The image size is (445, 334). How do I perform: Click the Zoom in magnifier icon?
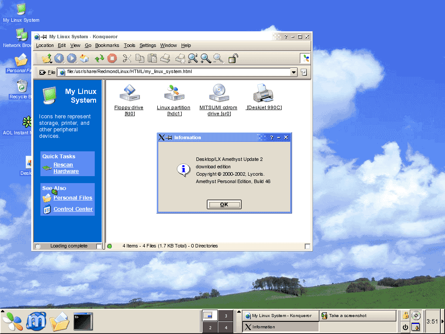[206, 58]
